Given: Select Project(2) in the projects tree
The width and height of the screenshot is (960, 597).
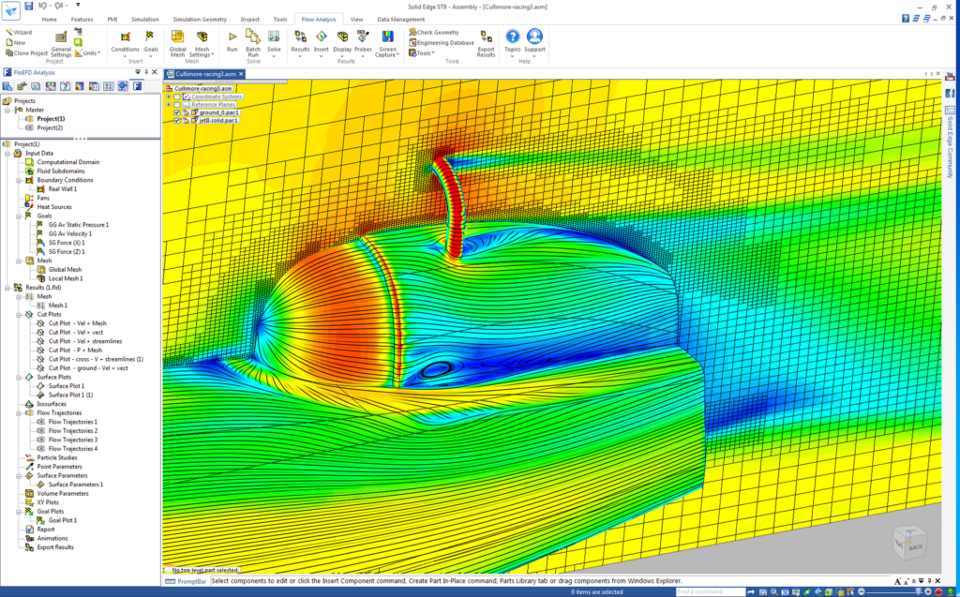Looking at the screenshot, I should click(50, 127).
